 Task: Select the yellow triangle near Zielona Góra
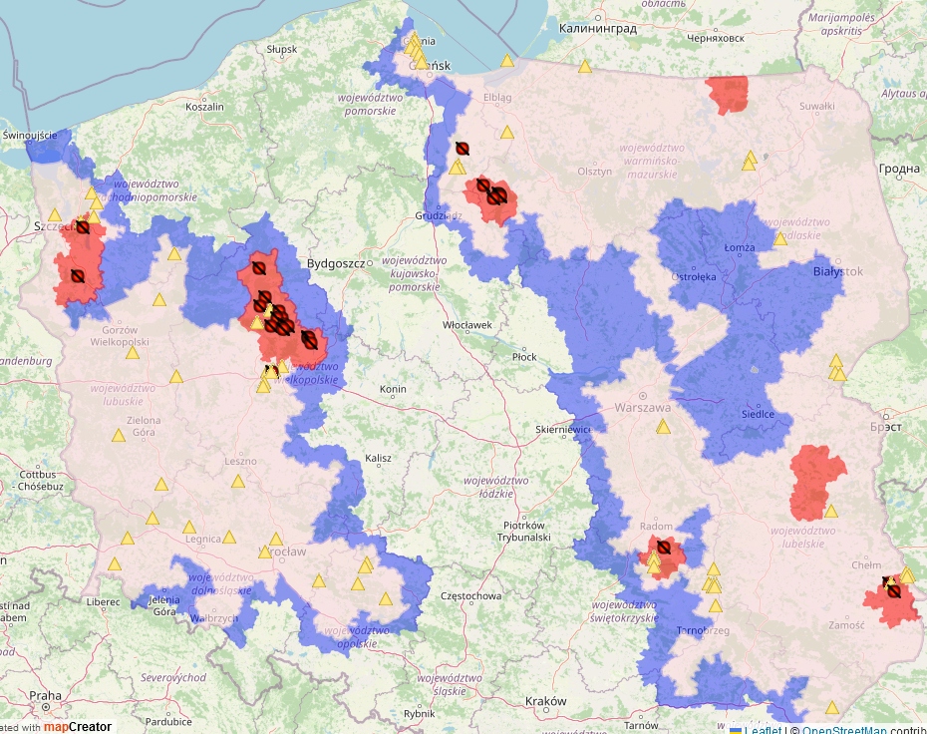119,435
